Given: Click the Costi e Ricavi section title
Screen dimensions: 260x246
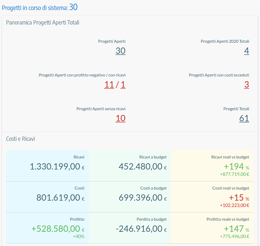Looking at the screenshot, I should [21, 139].
